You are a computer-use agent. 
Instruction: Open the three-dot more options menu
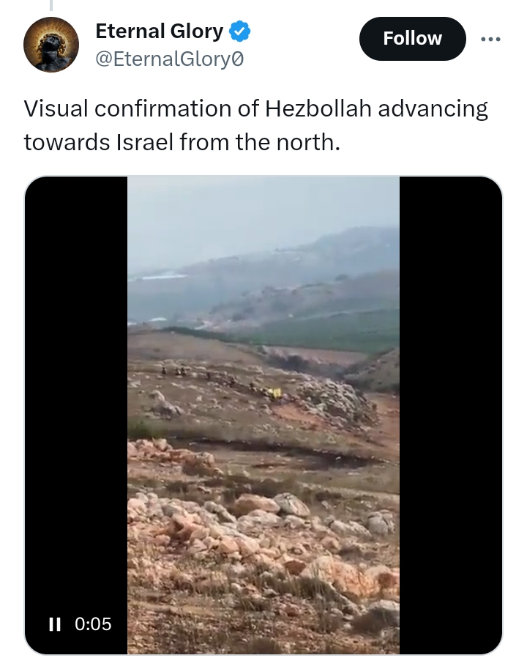click(490, 40)
